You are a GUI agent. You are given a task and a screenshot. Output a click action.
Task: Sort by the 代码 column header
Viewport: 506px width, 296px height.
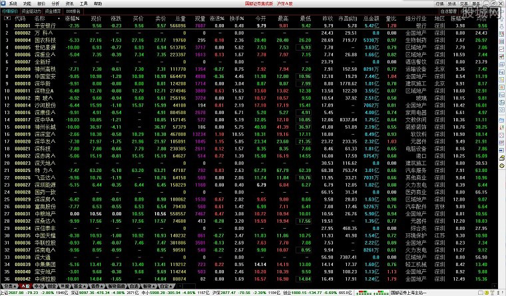point(20,19)
